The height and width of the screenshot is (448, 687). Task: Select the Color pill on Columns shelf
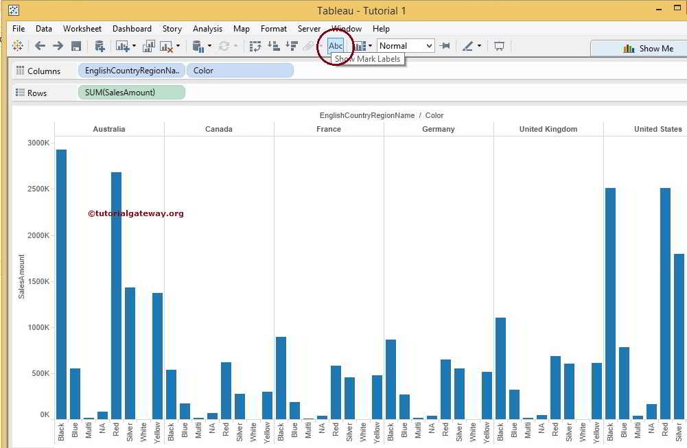coord(239,71)
